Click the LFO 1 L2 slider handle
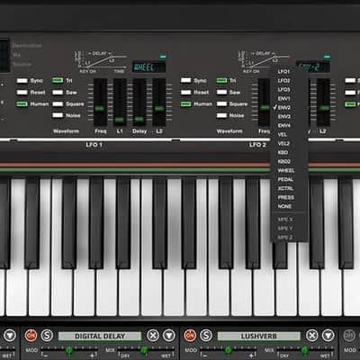This screenshot has height=360, width=360. pyautogui.click(x=159, y=108)
